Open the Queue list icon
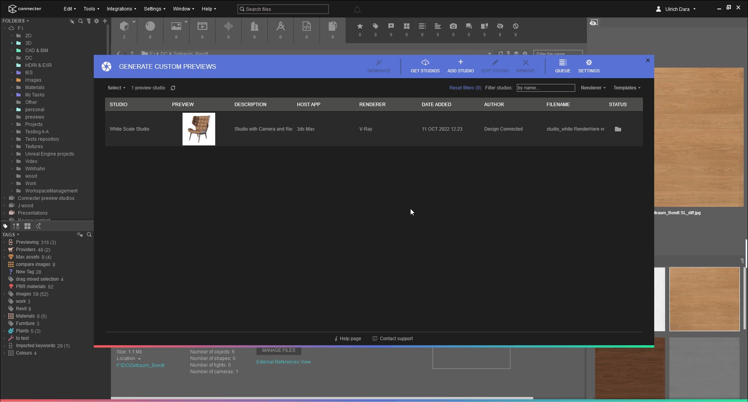Viewport: 748px width, 402px height. click(x=563, y=63)
